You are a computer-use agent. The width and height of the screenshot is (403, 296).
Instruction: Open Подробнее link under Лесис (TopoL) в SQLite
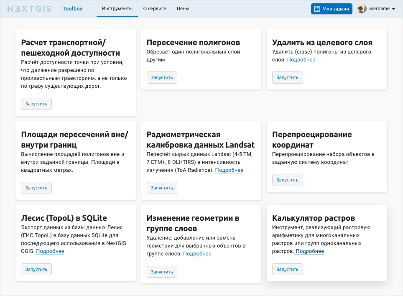click(x=50, y=251)
